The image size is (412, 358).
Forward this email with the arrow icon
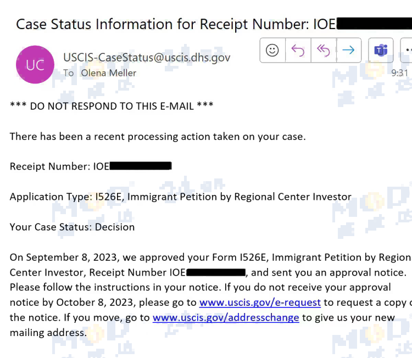click(348, 51)
